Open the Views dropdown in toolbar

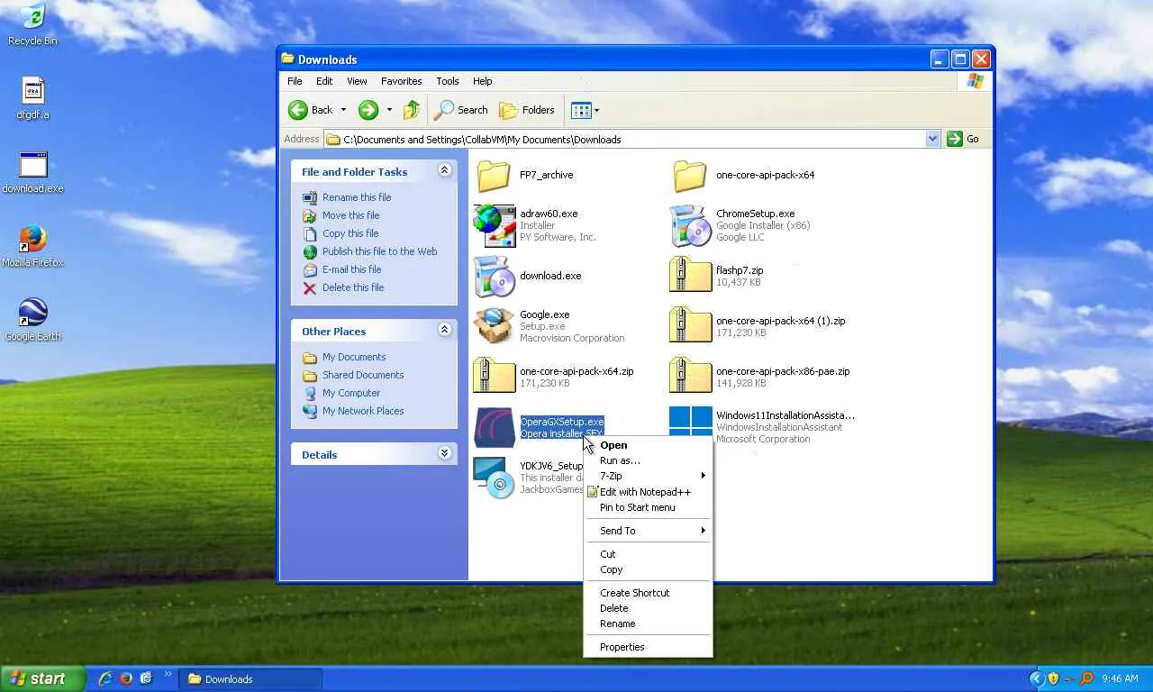tap(585, 110)
